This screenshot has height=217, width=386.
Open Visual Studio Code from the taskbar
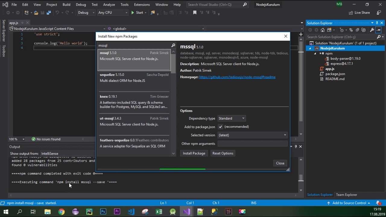[131, 212]
